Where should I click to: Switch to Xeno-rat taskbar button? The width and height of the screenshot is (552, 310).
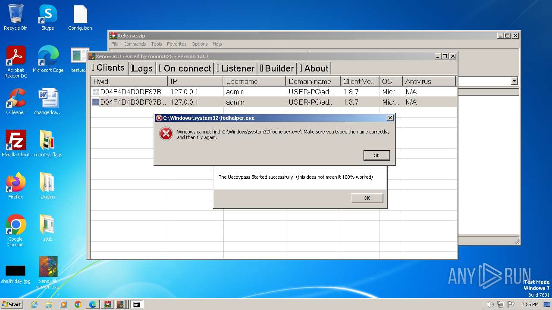click(121, 304)
